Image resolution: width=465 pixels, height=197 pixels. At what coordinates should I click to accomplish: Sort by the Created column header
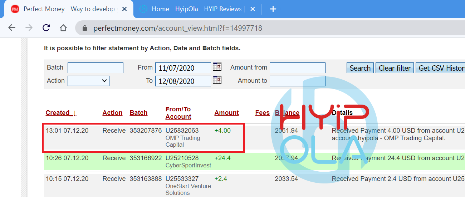pos(61,113)
